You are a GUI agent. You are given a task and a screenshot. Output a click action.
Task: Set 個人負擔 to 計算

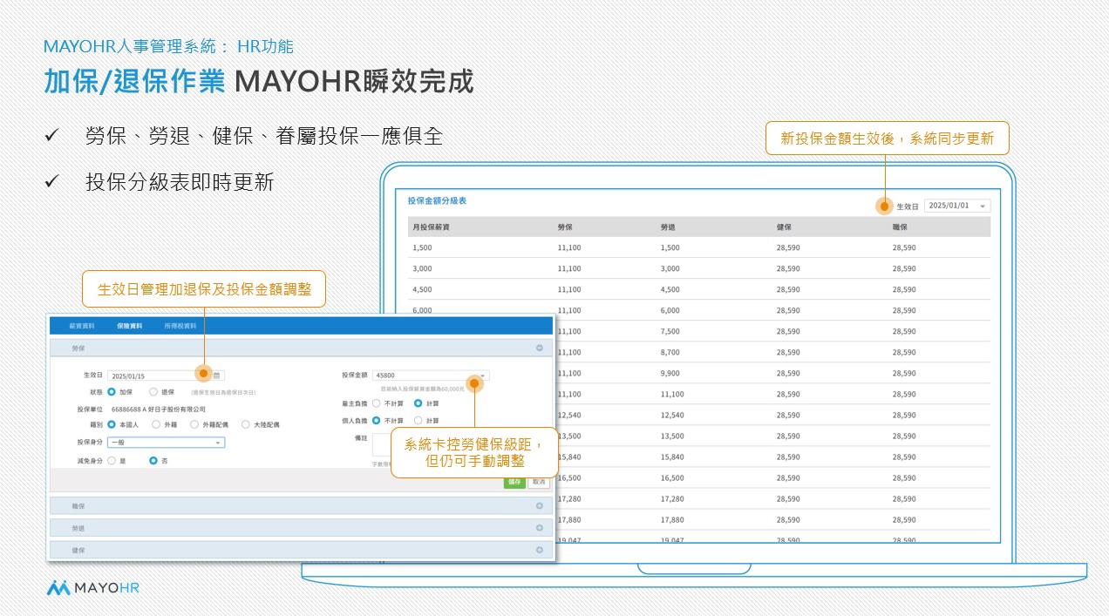pos(418,420)
